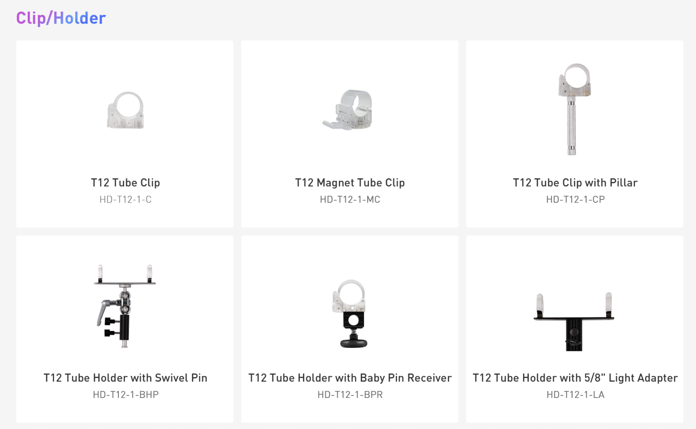The width and height of the screenshot is (696, 429).
Task: Click the T12 Magnet Tube Clip title
Action: pos(350,183)
